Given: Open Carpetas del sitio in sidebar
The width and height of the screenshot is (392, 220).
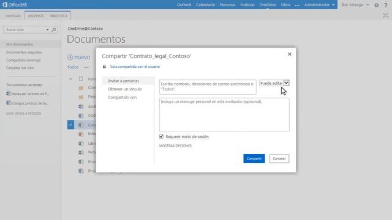Looking at the screenshot, I should coord(20,68).
